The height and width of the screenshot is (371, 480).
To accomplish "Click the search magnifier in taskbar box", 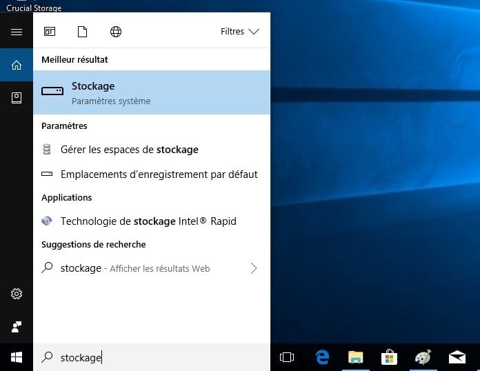I will tap(47, 357).
